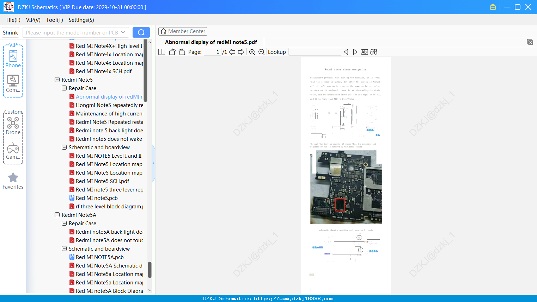Collapse the left panel via splitter handle

coord(153,163)
